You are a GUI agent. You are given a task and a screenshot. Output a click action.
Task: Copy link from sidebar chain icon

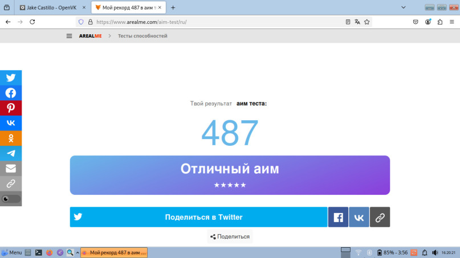tap(11, 183)
